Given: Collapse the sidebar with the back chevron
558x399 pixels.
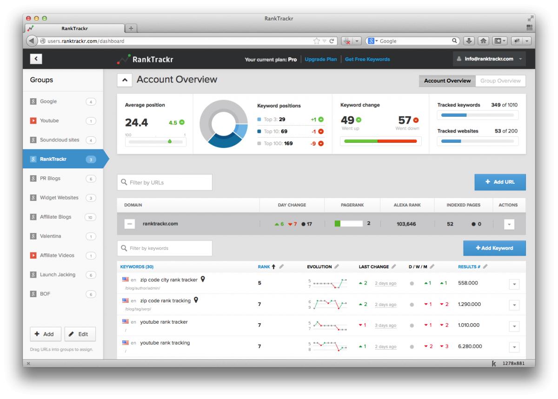Looking at the screenshot, I should pyautogui.click(x=36, y=59).
